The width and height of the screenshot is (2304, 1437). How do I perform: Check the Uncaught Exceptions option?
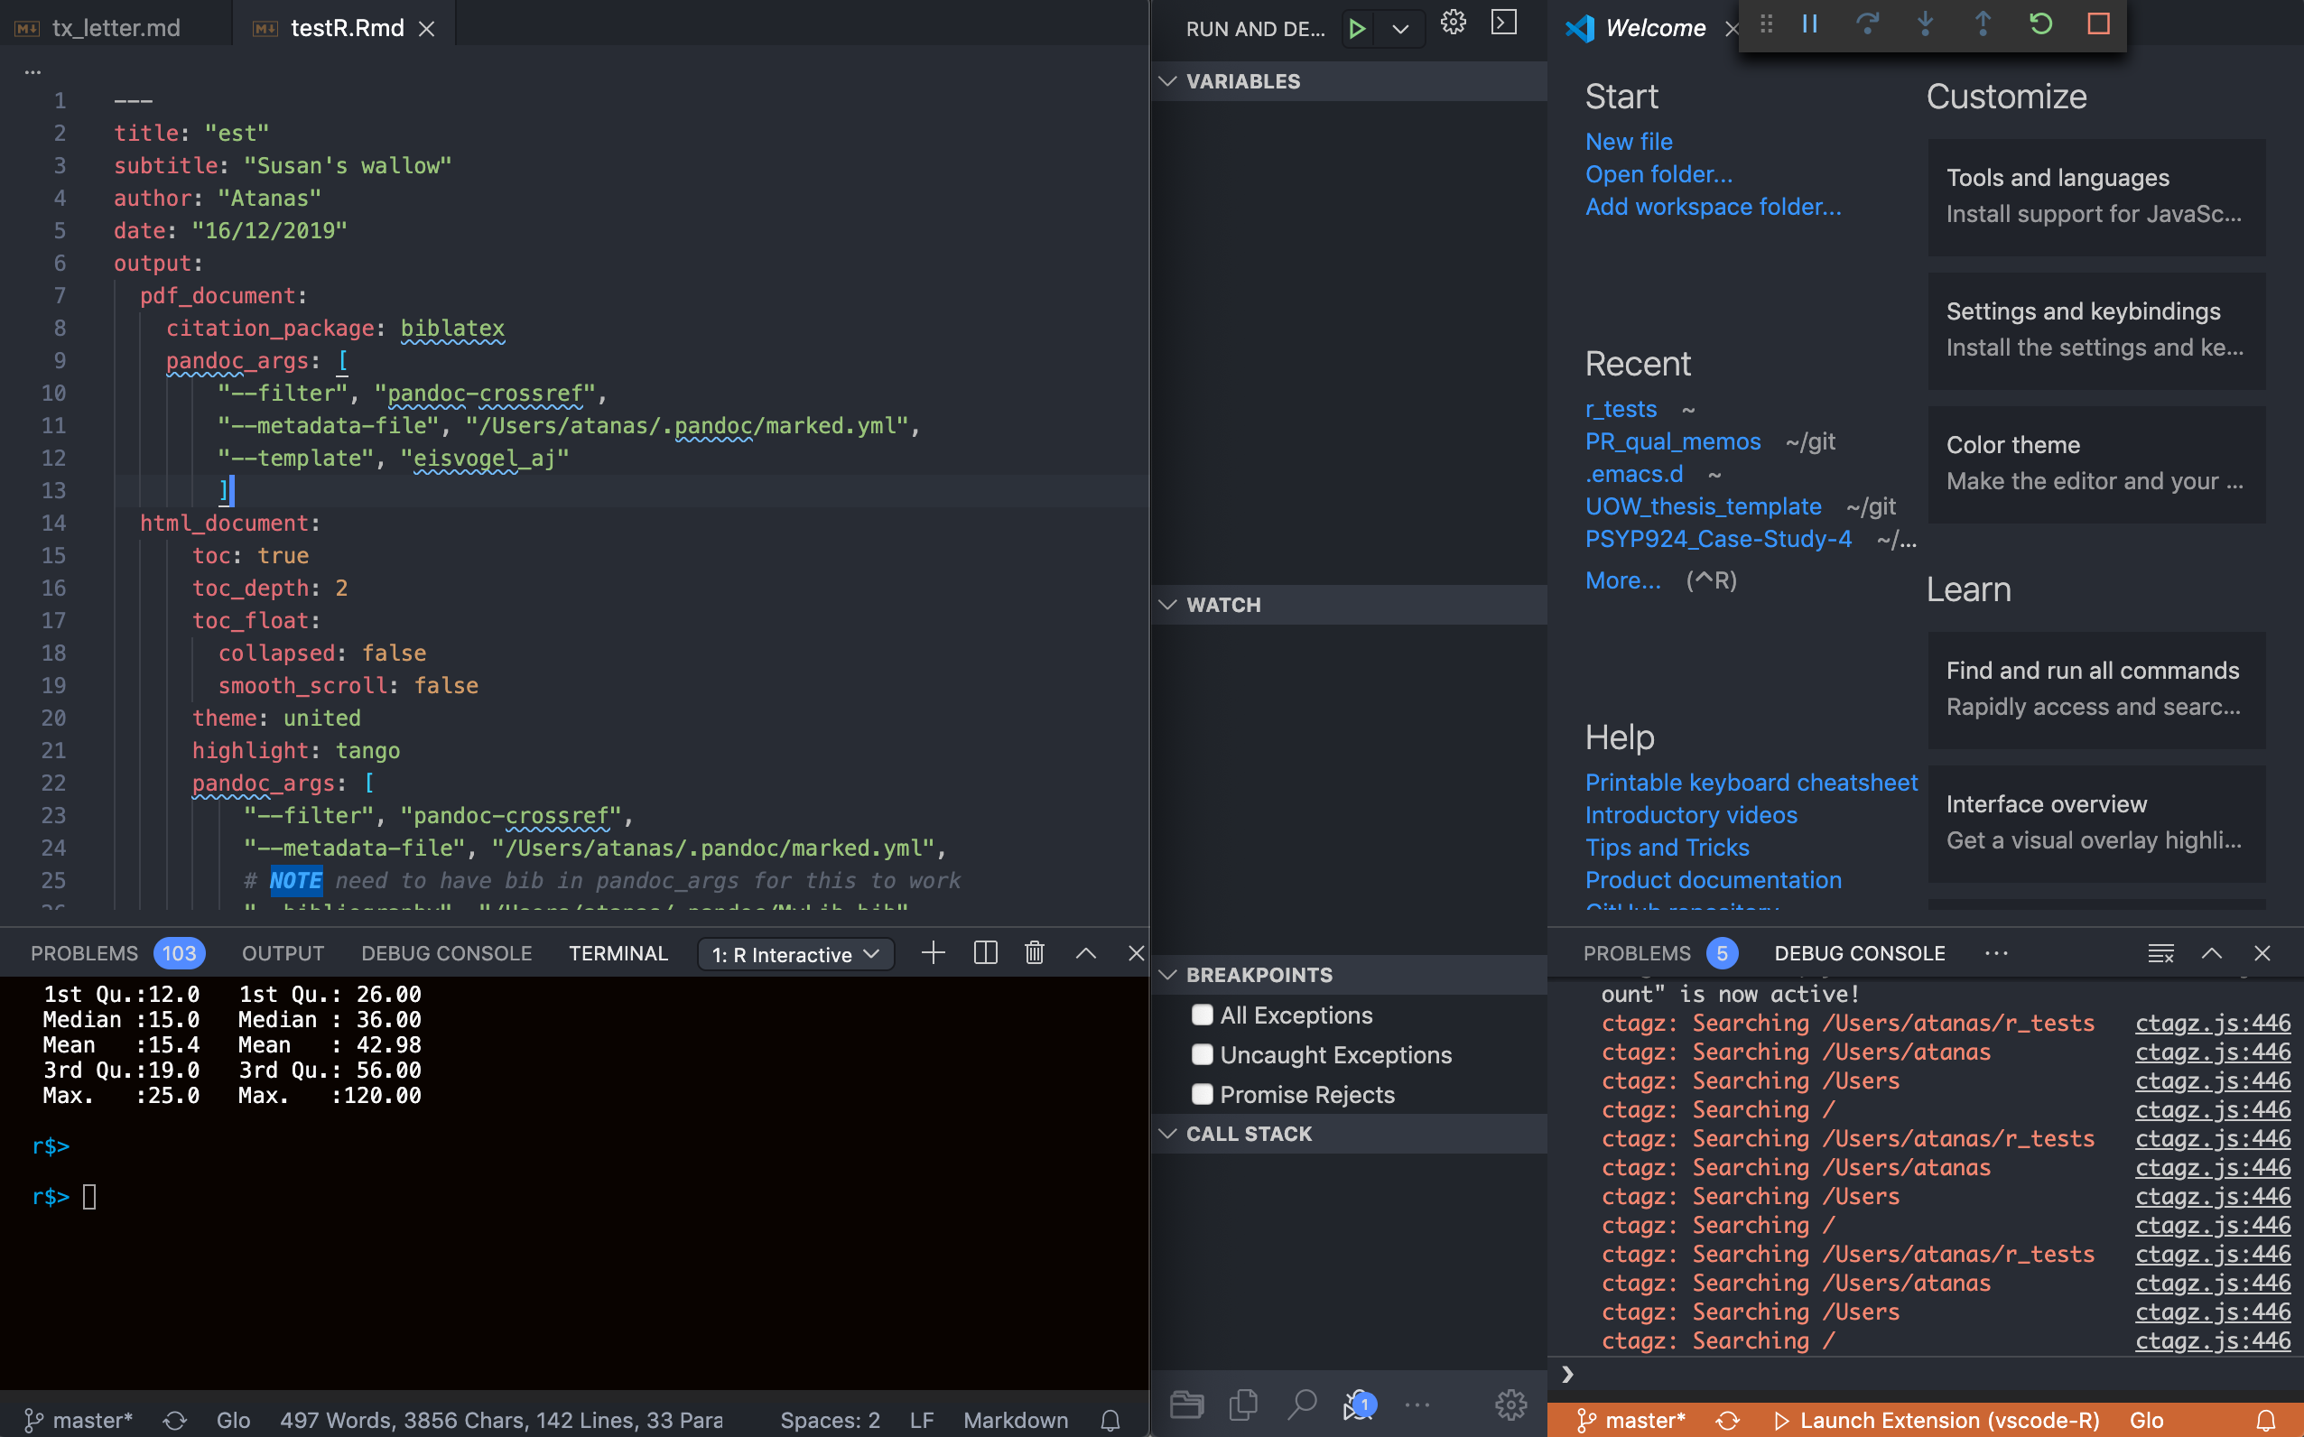(1202, 1055)
